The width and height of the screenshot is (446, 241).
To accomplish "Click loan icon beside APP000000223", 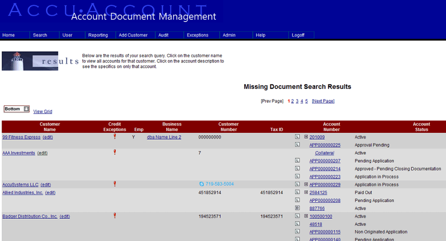I will point(297,176).
